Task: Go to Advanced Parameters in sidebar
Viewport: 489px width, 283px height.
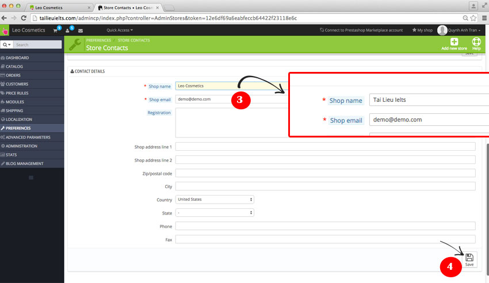Action: (28, 137)
